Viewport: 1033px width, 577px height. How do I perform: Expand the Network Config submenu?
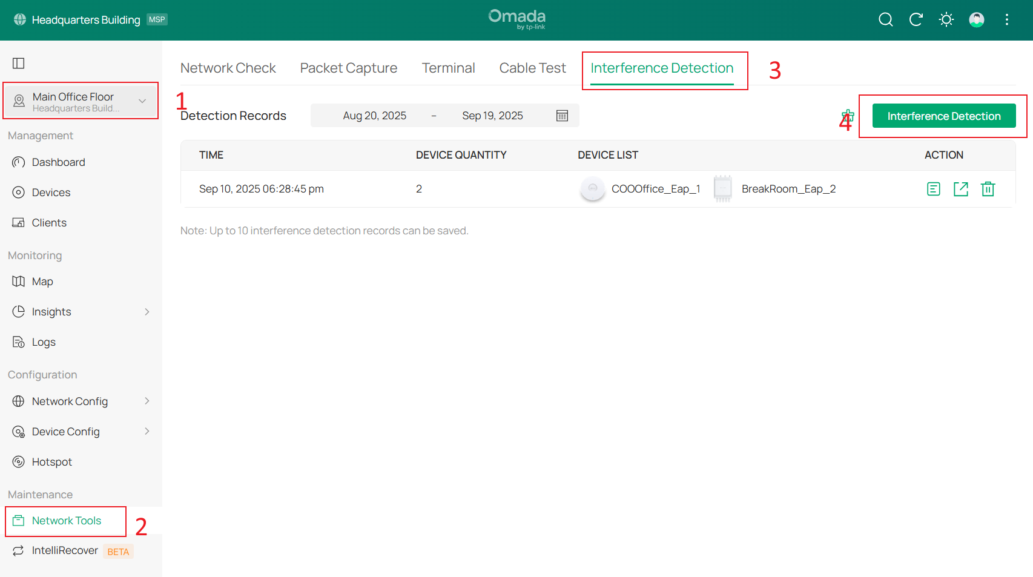tap(147, 401)
